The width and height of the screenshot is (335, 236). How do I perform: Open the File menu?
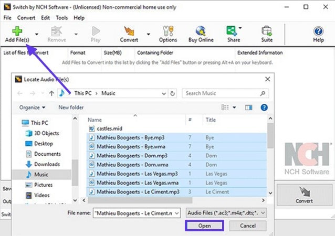(x=7, y=18)
